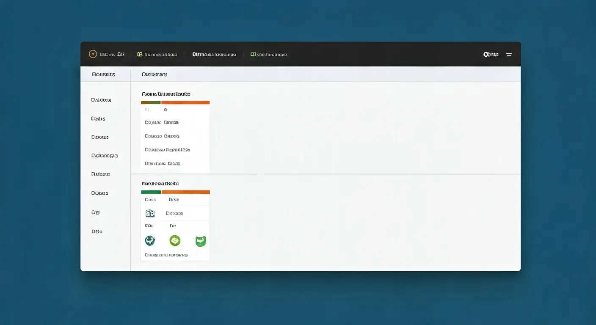Select the light green round face icon
The image size is (596, 325).
point(175,241)
